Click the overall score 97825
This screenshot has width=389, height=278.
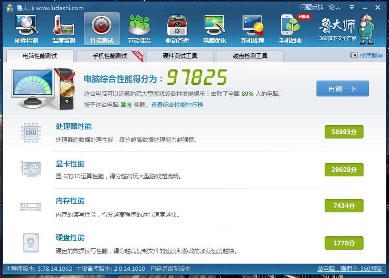[197, 77]
